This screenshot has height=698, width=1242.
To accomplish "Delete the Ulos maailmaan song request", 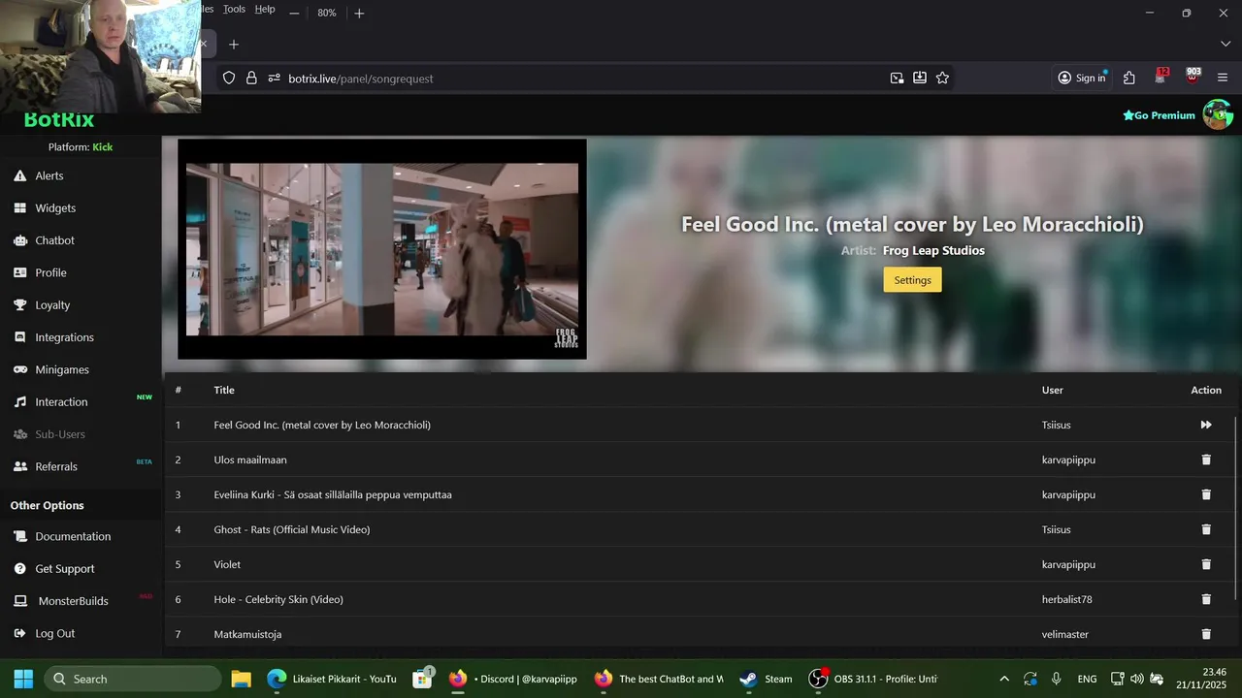I will 1206,460.
